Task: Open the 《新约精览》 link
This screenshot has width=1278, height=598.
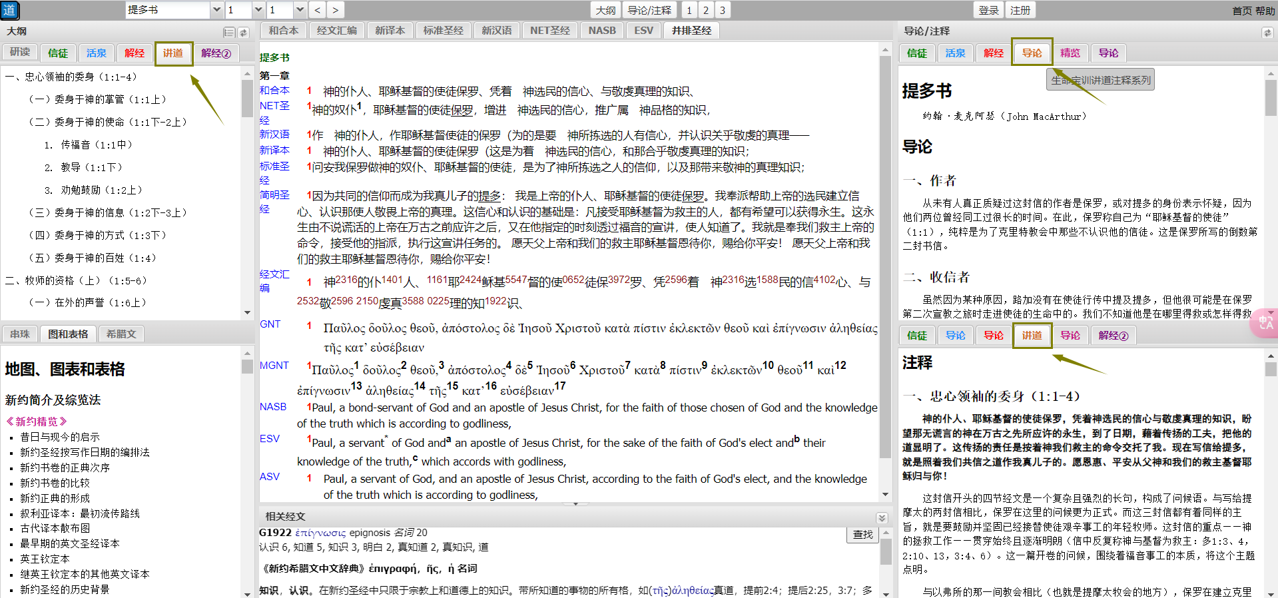Action: point(37,422)
